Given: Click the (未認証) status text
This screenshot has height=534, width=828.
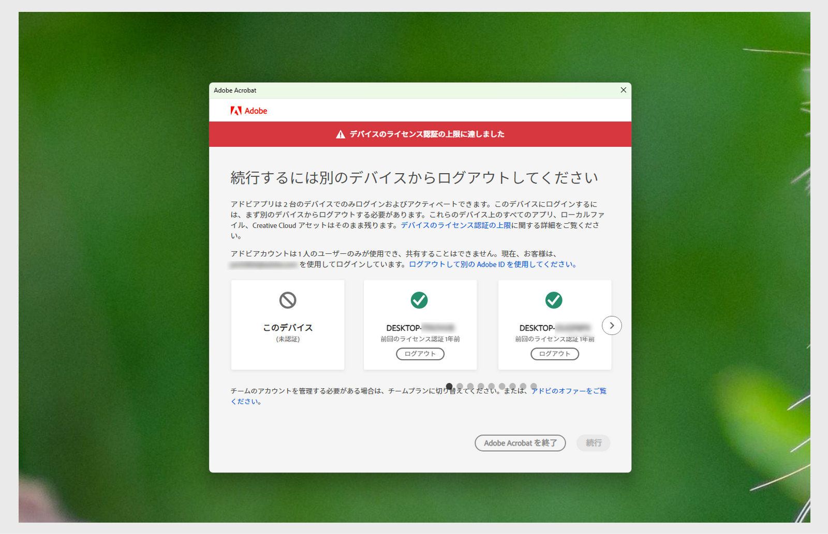Looking at the screenshot, I should coord(288,339).
